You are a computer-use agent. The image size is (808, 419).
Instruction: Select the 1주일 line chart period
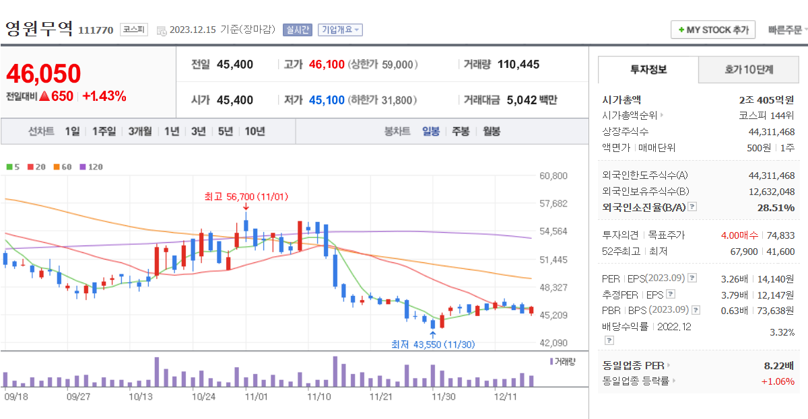tap(104, 131)
